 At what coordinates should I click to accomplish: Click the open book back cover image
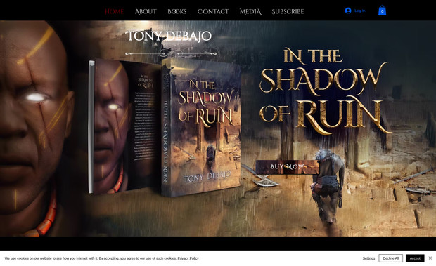point(124,126)
